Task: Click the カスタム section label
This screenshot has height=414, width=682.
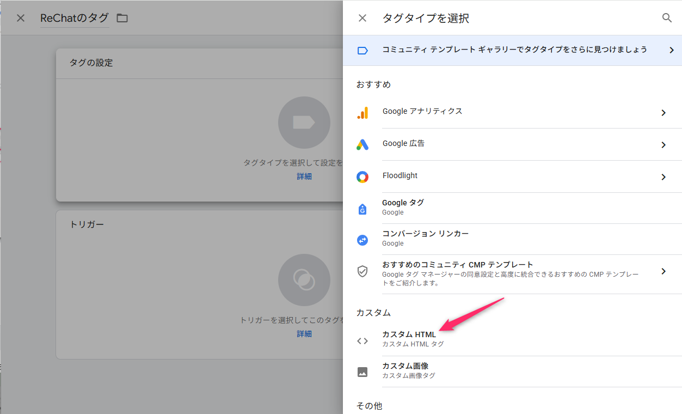Action: [x=373, y=313]
